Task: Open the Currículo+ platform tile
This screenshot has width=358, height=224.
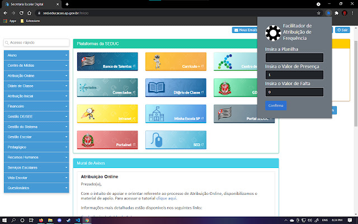Action: tap(176, 62)
